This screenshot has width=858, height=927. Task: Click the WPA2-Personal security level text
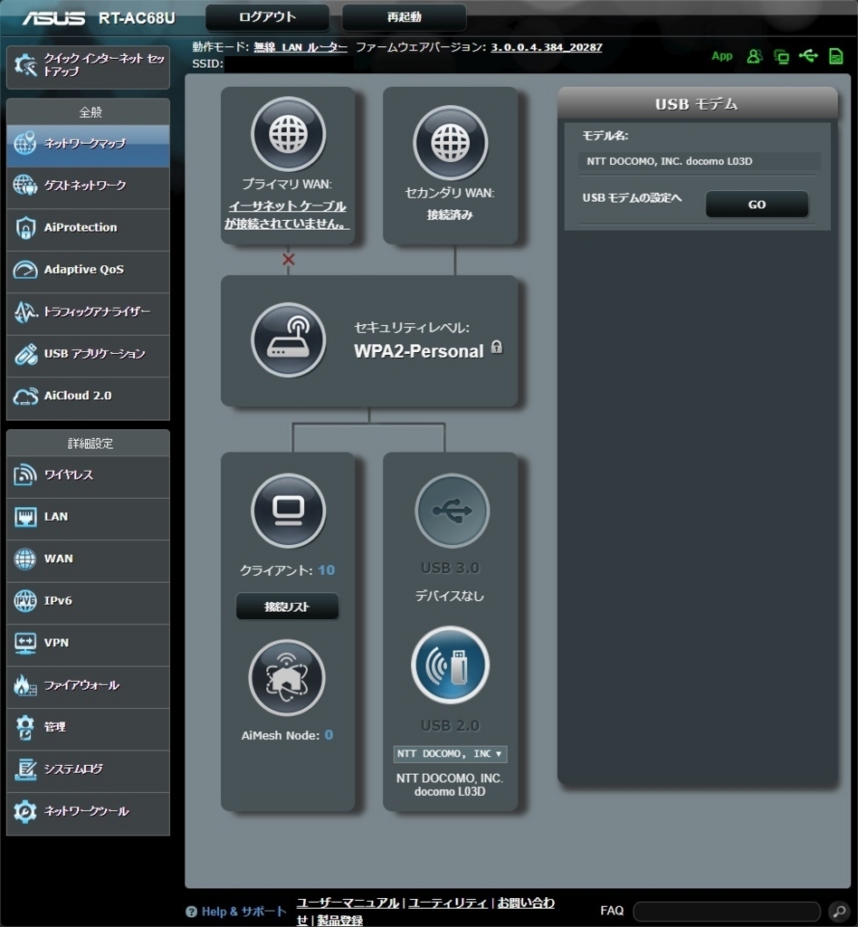(419, 351)
